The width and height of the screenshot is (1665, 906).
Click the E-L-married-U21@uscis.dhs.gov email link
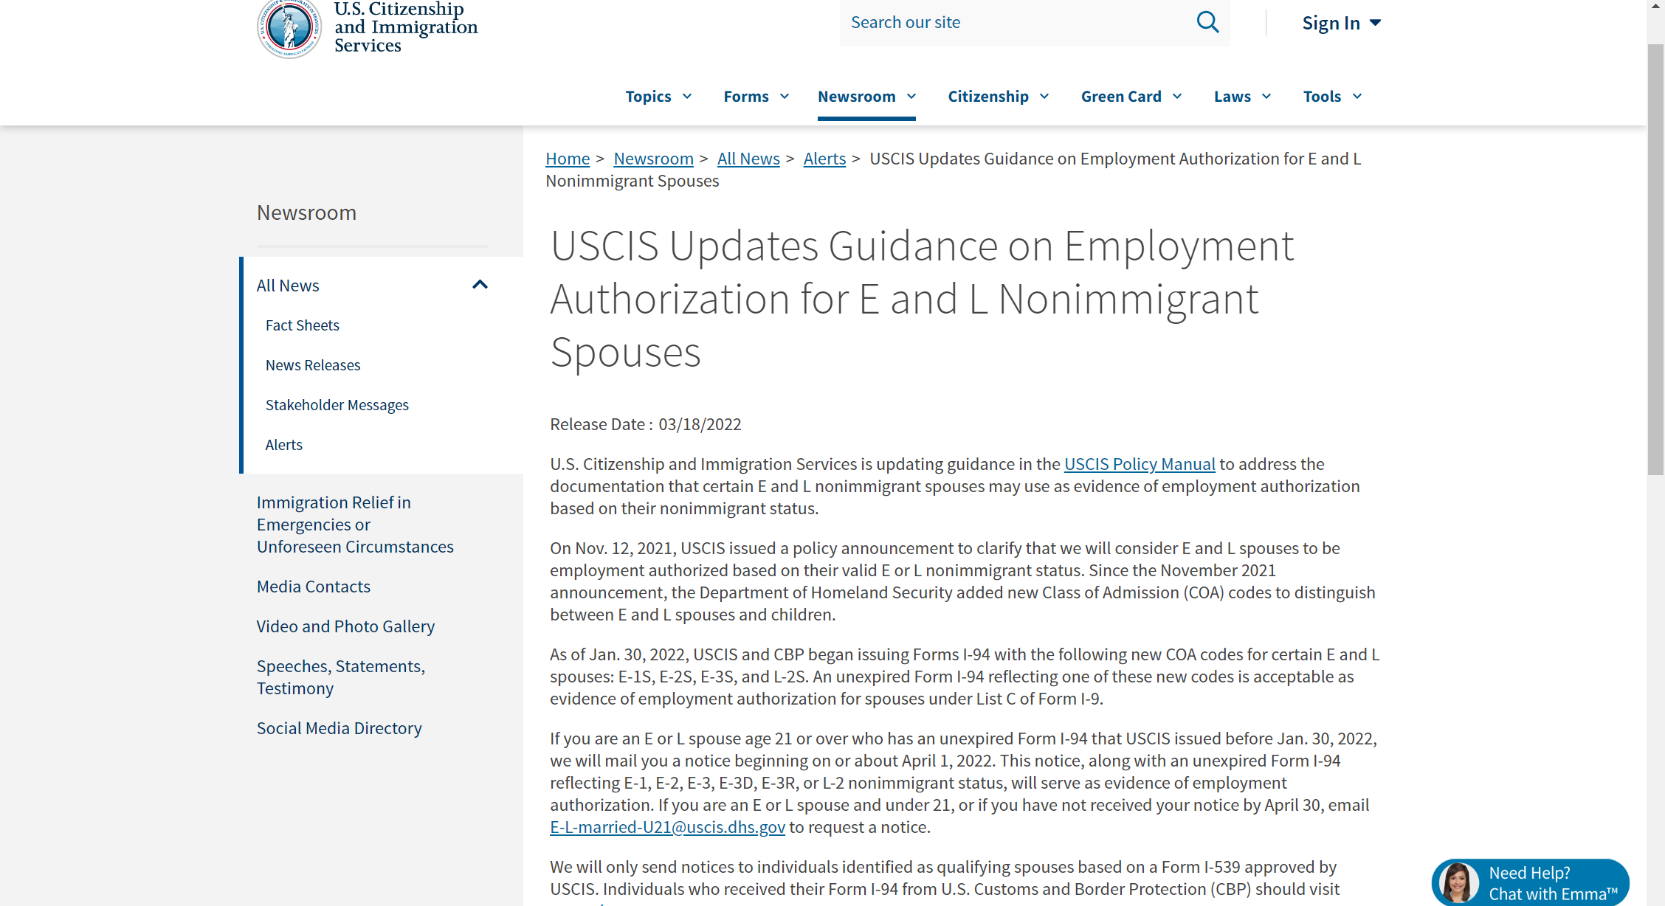667,827
